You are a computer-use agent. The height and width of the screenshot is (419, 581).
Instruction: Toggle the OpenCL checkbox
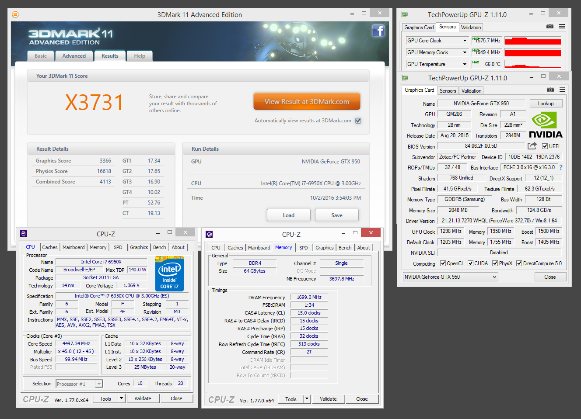tap(443, 263)
